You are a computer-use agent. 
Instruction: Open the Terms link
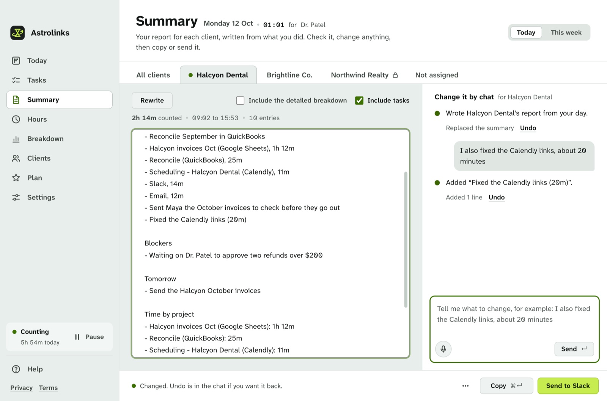(x=48, y=388)
